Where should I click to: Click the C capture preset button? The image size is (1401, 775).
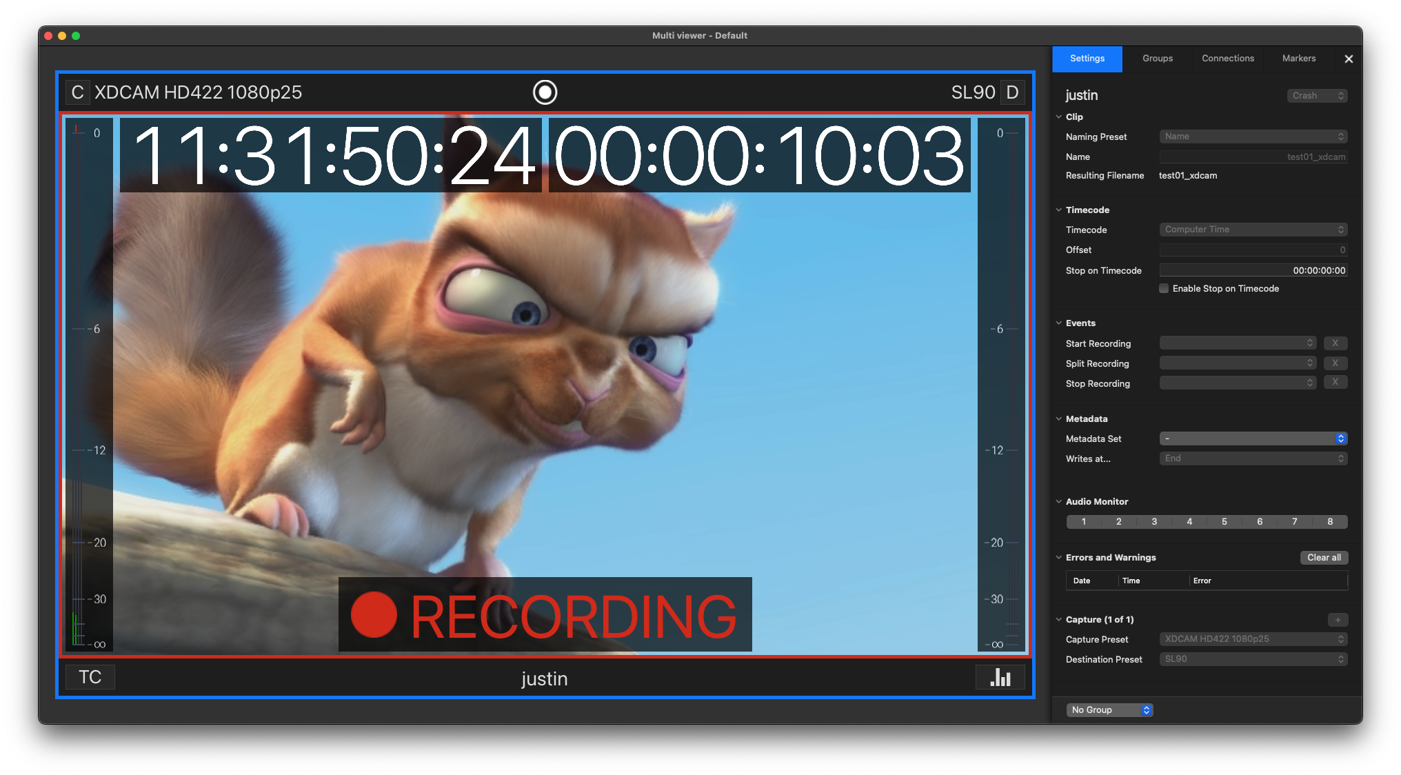pyautogui.click(x=77, y=92)
